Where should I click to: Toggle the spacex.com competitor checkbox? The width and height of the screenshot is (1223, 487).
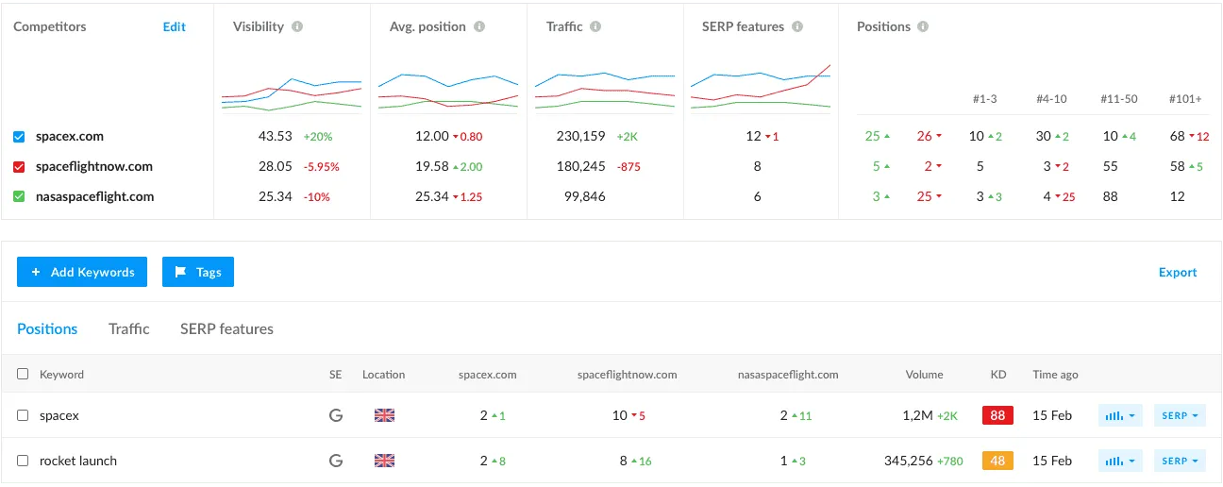(x=20, y=136)
